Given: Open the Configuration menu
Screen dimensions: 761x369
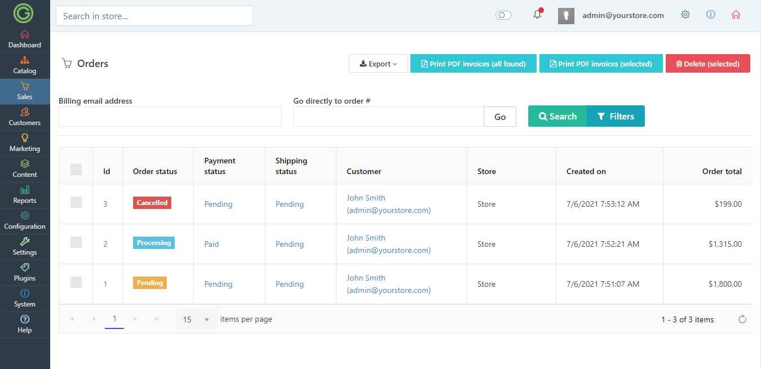Looking at the screenshot, I should 25,221.
